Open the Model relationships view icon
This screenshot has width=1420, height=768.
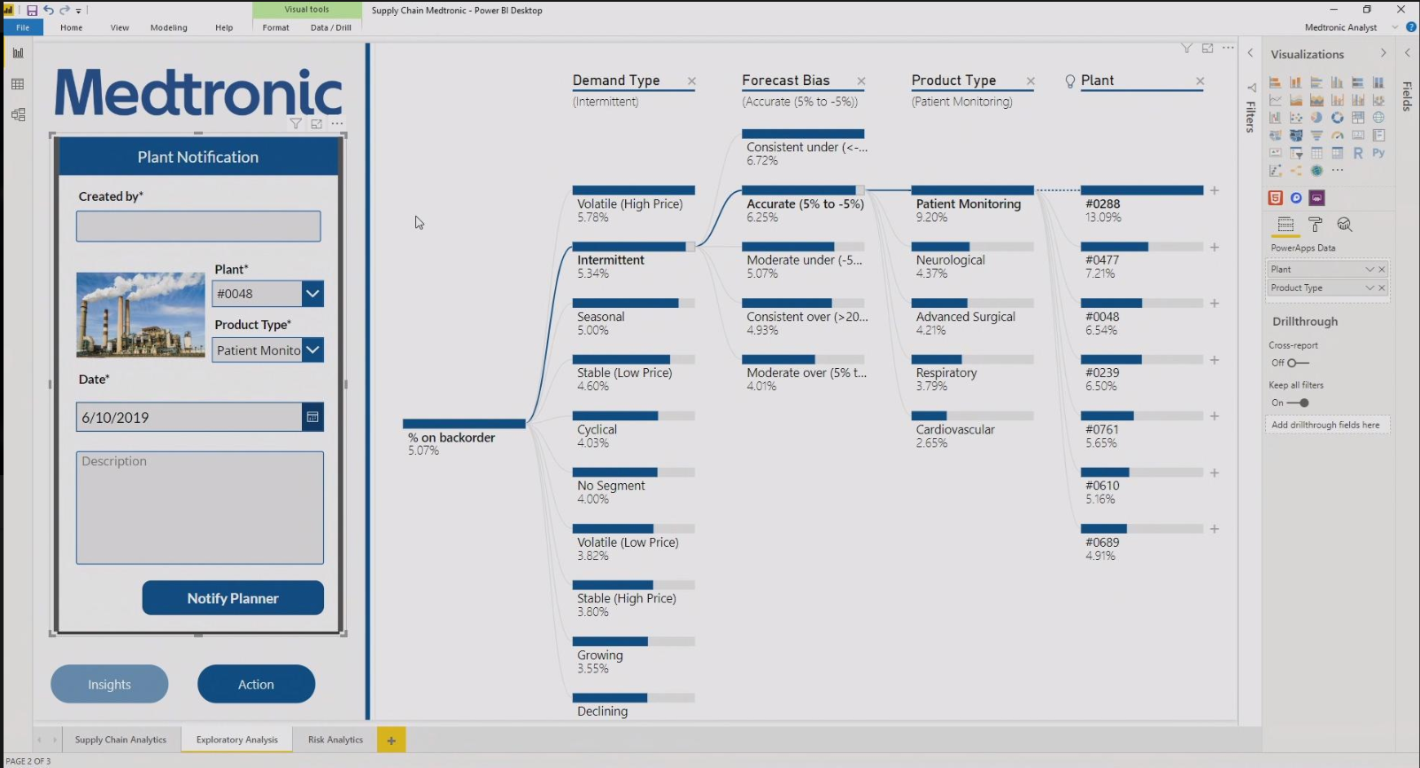point(18,114)
